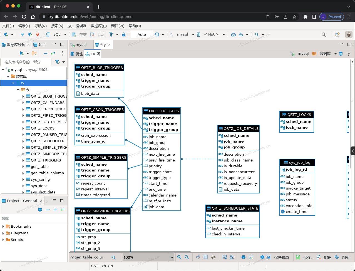Click the filter funnel in database navigator
355x271 pixels.
[x=57, y=62]
